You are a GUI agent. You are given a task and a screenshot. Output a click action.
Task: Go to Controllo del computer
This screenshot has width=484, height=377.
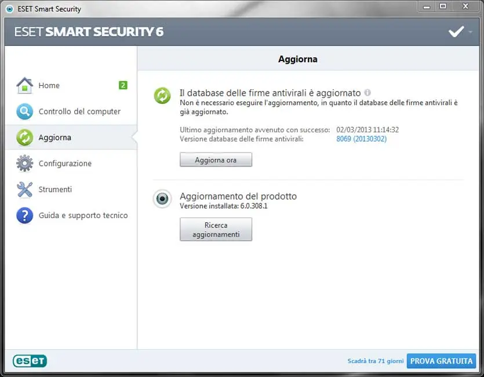pos(71,111)
